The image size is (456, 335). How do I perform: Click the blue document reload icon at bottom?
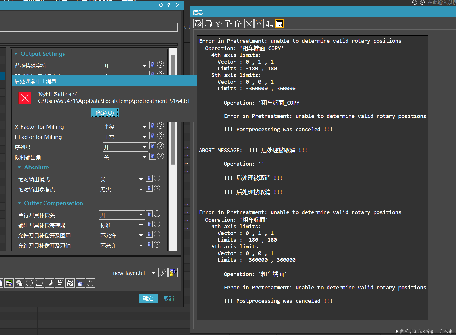click(80, 283)
